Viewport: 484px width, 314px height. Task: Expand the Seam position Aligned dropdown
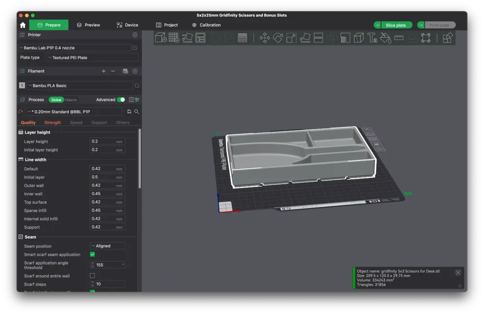pyautogui.click(x=107, y=246)
